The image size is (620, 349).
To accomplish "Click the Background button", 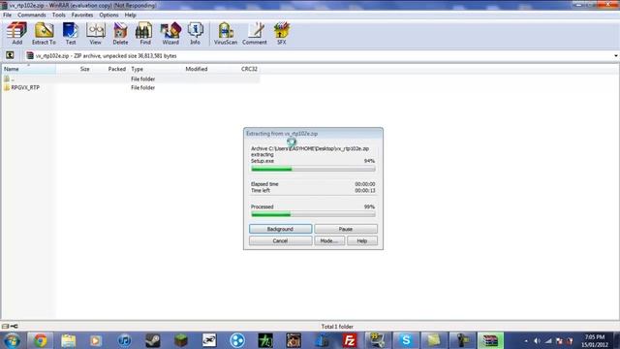I will pyautogui.click(x=280, y=229).
